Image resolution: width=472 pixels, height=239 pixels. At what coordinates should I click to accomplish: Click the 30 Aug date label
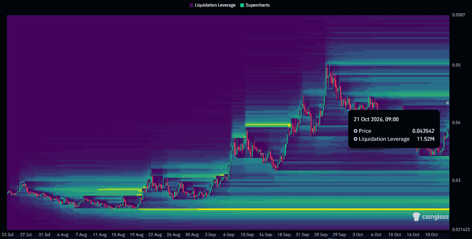192,235
